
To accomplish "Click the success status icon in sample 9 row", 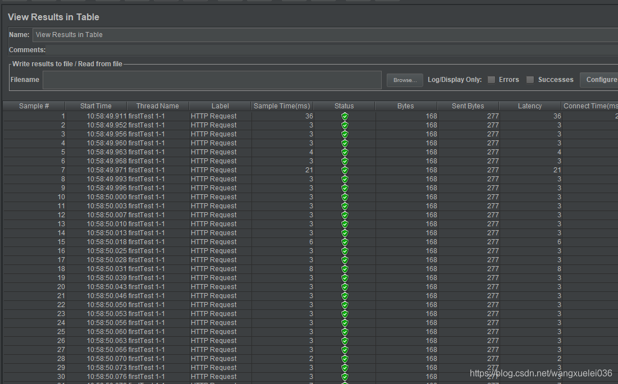I will click(x=345, y=188).
